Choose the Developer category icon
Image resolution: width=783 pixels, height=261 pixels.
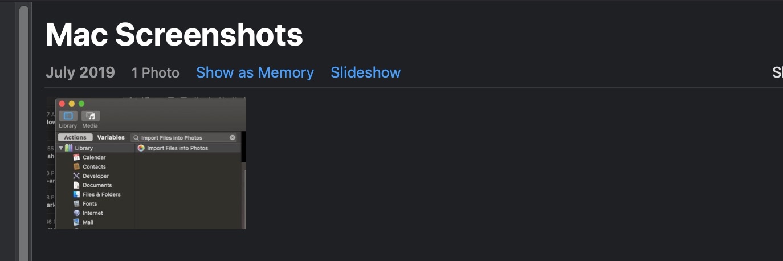pos(76,176)
